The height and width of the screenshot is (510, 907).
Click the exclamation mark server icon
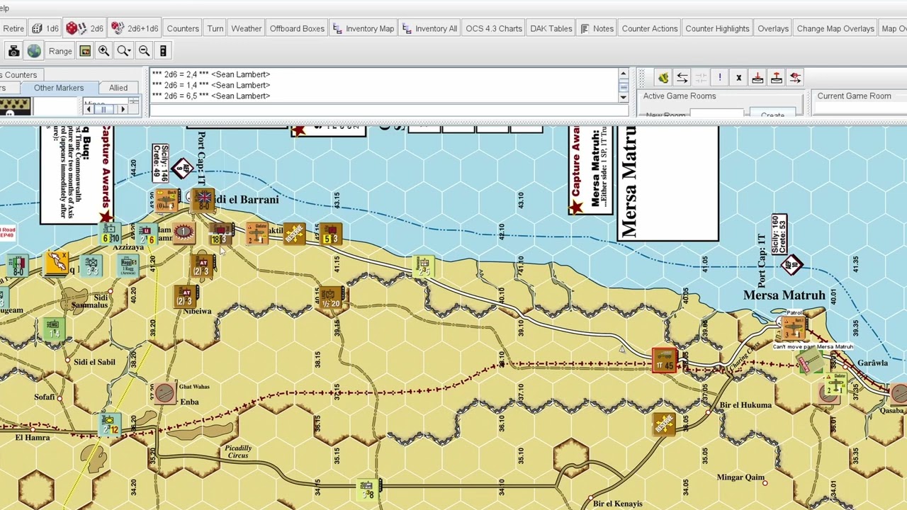coord(719,77)
